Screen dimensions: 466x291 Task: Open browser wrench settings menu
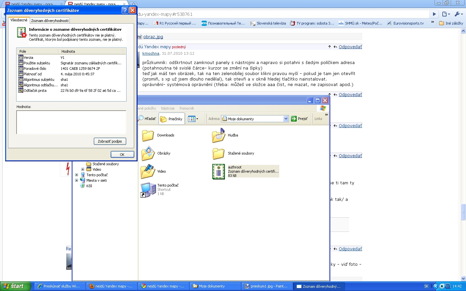pos(459,14)
